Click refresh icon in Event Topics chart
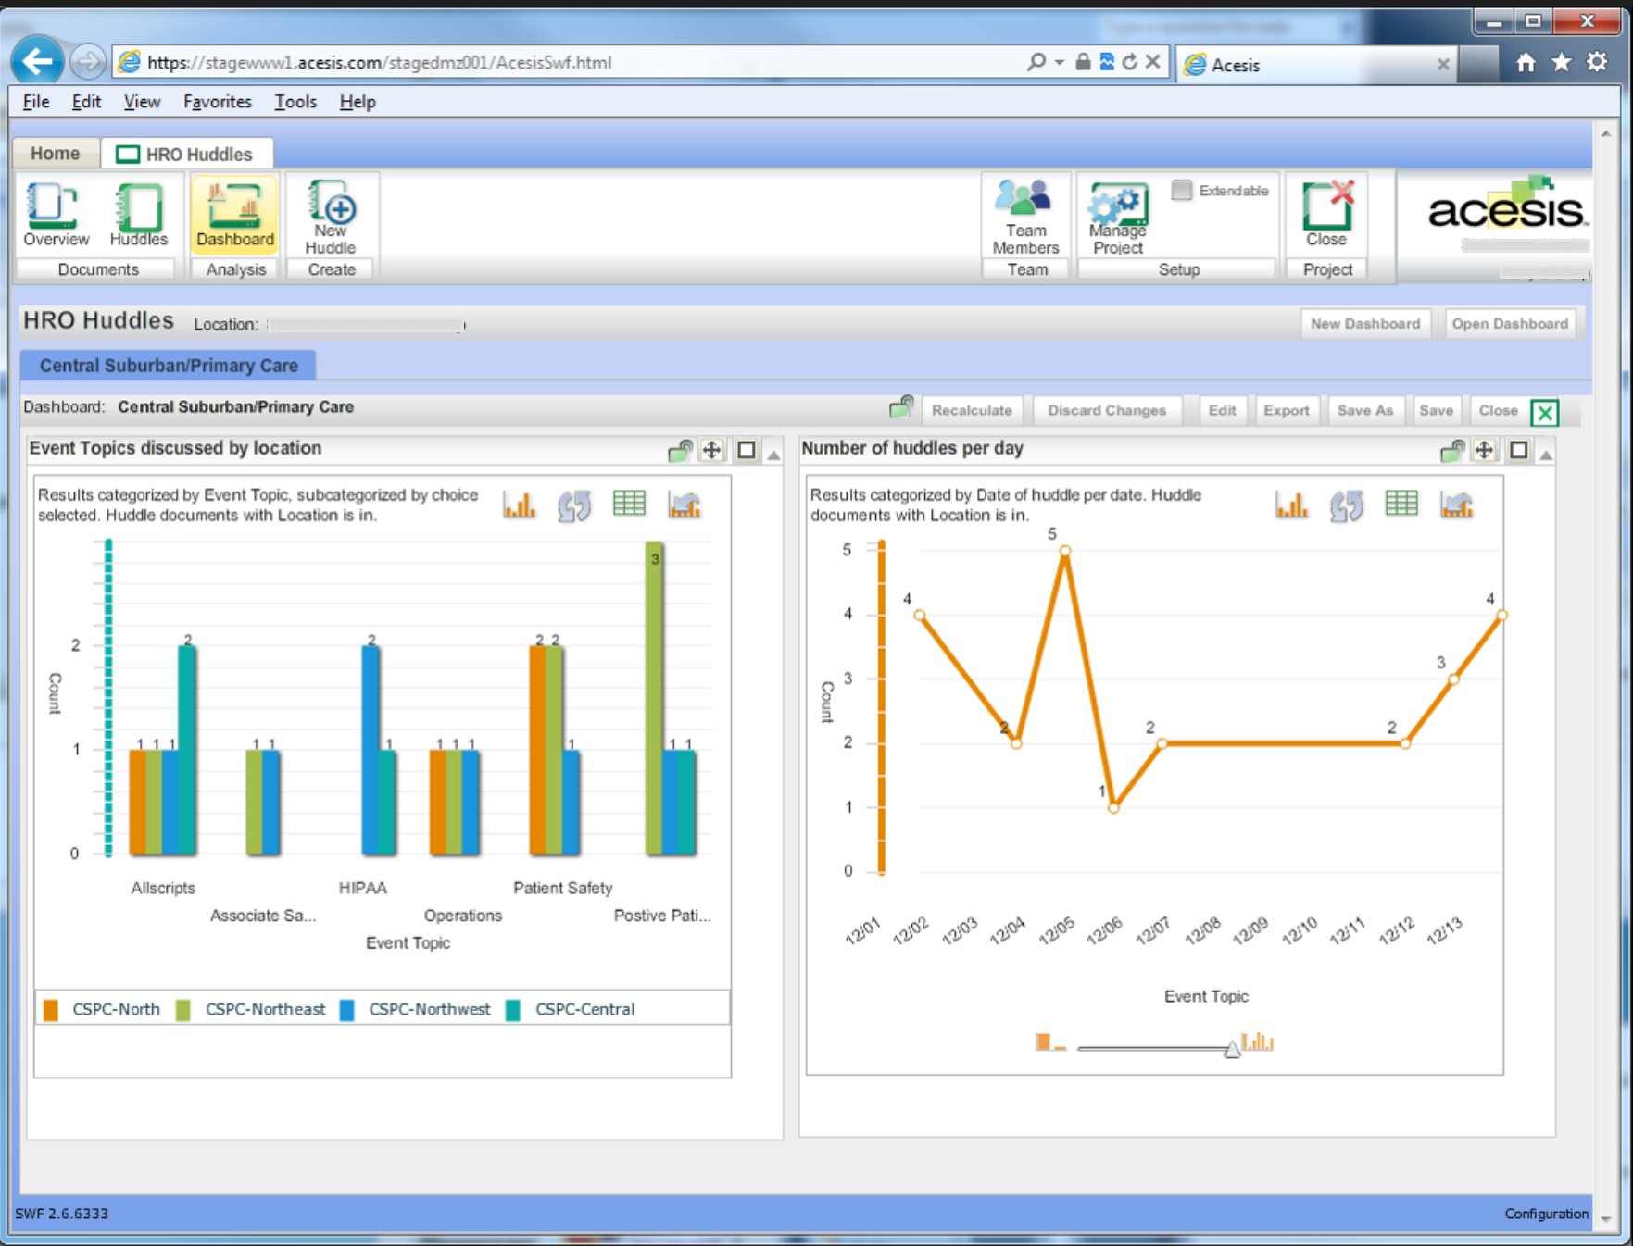This screenshot has height=1246, width=1633. click(574, 505)
